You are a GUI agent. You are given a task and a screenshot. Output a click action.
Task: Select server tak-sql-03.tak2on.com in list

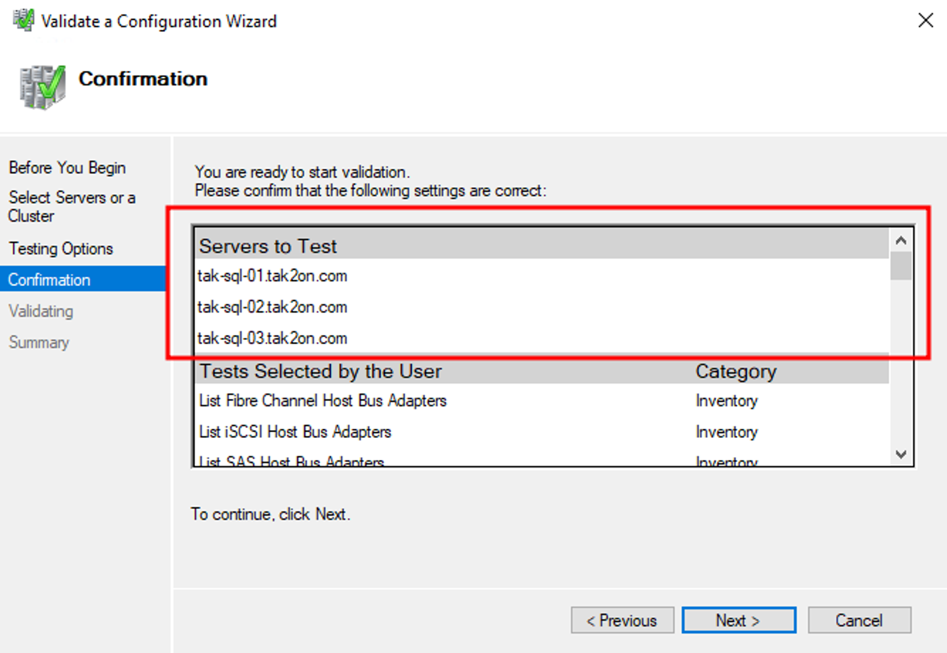pos(272,338)
